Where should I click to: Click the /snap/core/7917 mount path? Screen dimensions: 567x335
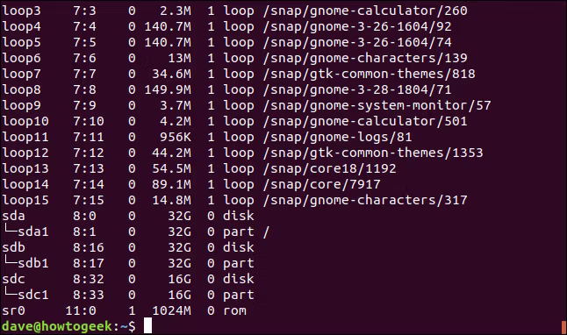(x=321, y=184)
